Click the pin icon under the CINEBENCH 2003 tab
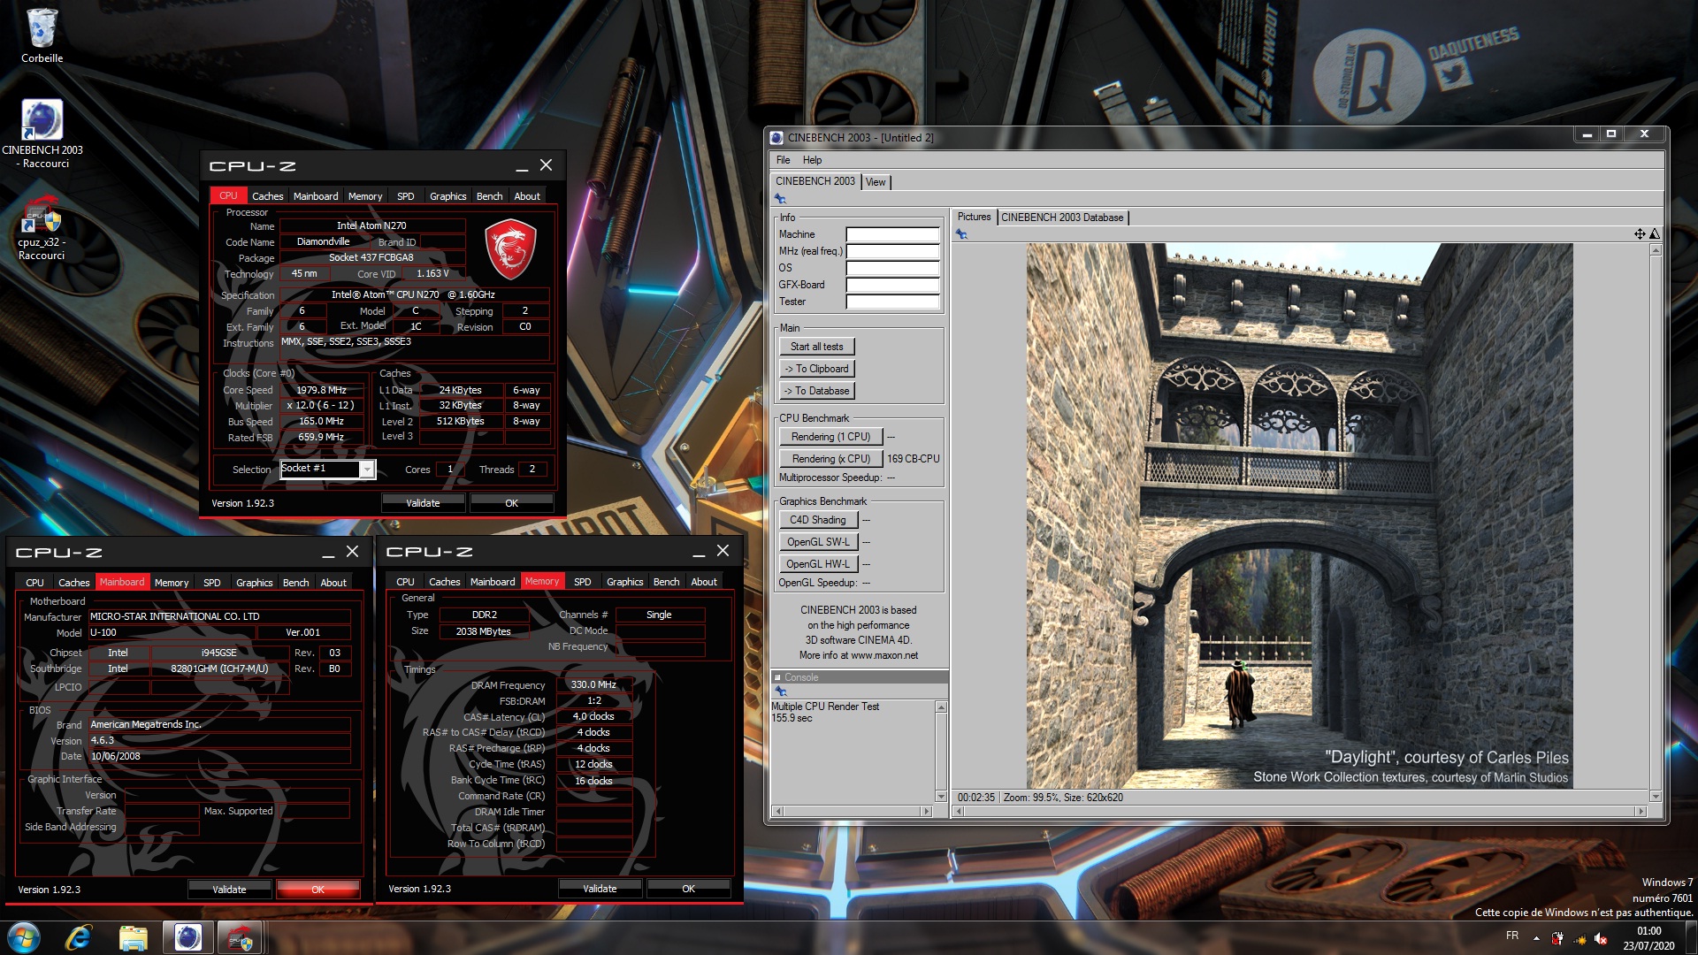1698x955 pixels. click(780, 199)
